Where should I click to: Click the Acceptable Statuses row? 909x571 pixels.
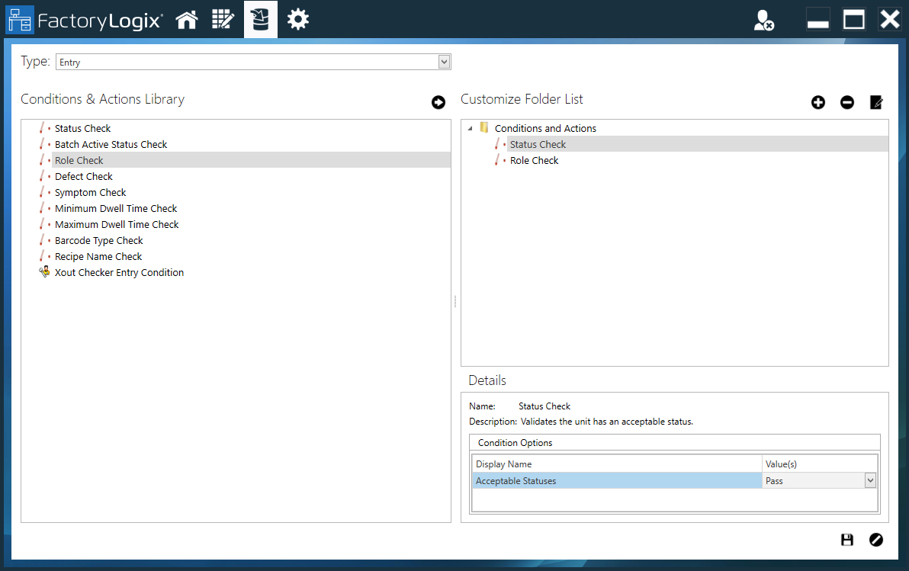(674, 480)
